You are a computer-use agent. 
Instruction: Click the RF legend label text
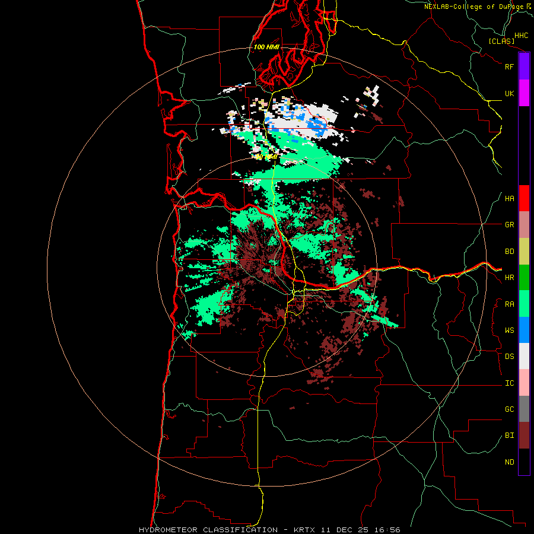point(509,66)
